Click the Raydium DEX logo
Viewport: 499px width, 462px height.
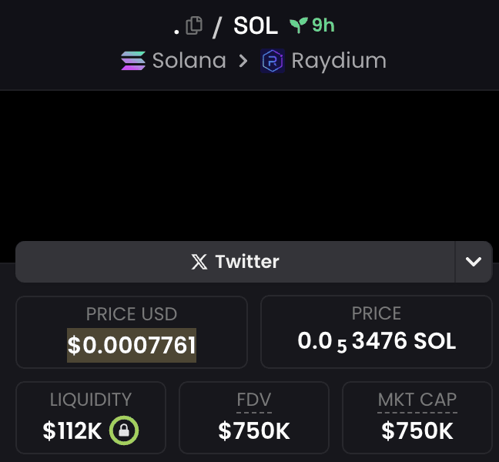tap(273, 61)
